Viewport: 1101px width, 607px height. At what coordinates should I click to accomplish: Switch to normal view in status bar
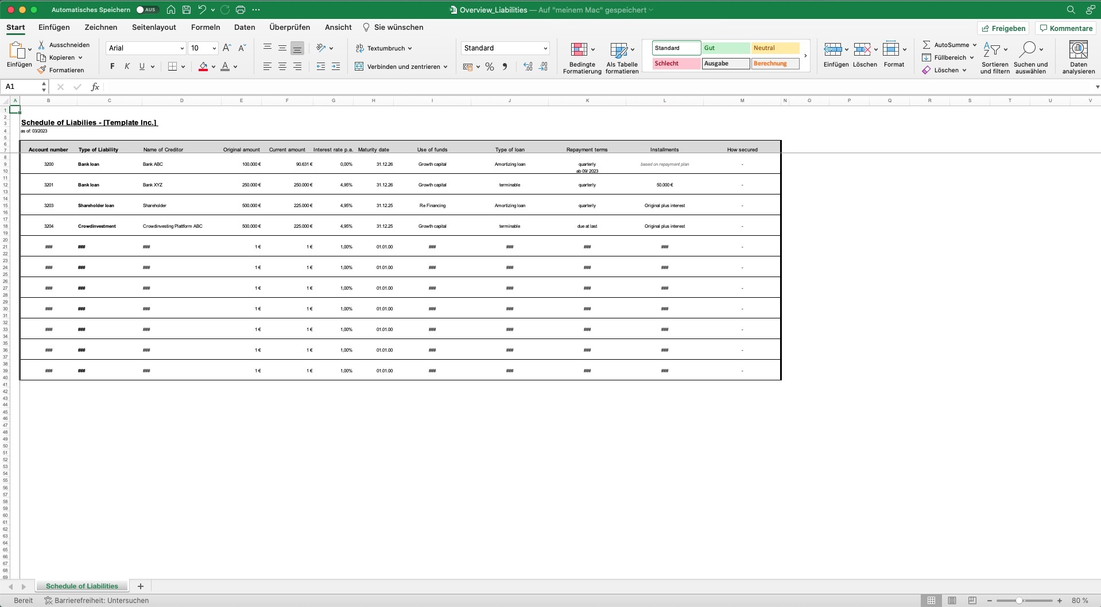pos(931,601)
